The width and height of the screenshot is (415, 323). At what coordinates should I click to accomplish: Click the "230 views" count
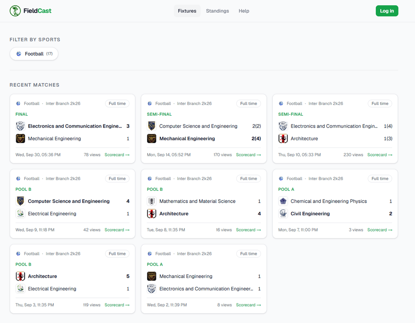(353, 155)
